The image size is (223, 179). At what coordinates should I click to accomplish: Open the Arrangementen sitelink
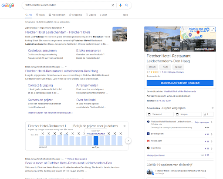click(87, 85)
